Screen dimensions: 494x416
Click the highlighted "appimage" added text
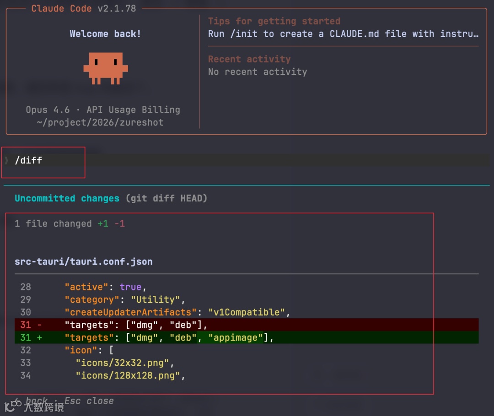coord(236,337)
